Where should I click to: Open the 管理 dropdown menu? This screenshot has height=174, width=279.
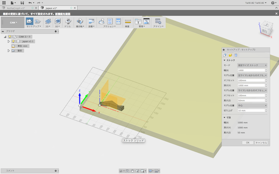pos(142,26)
